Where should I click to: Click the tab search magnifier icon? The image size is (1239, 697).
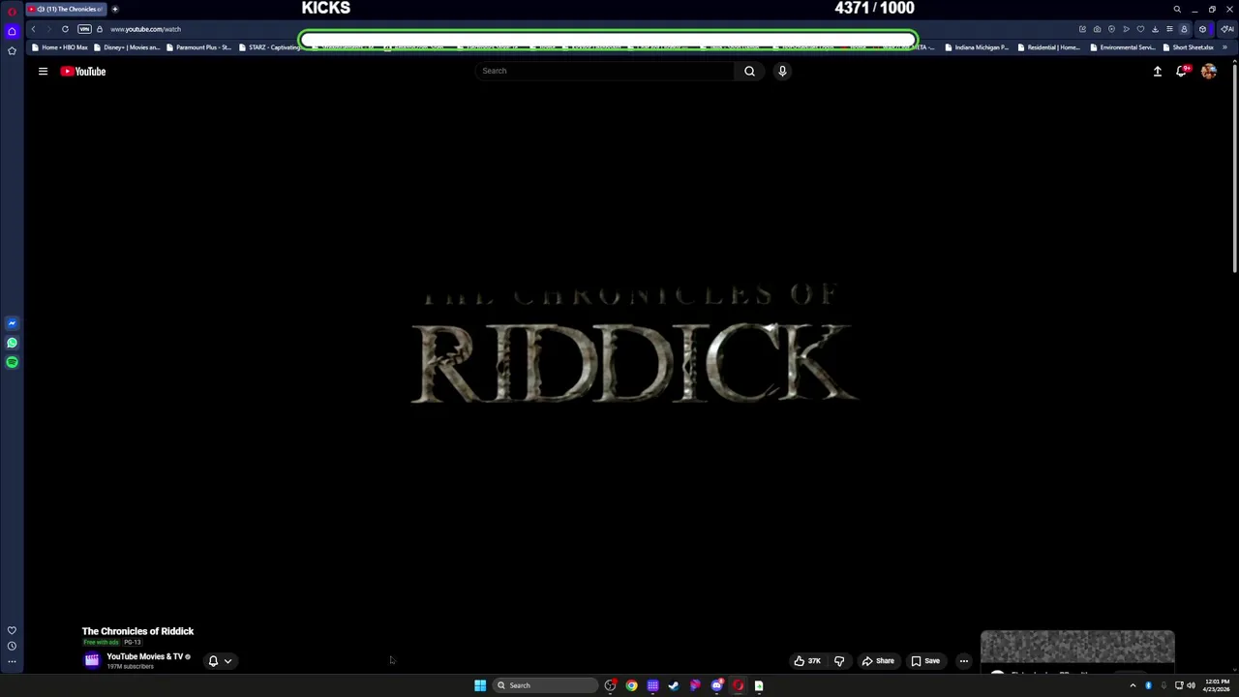1177,9
